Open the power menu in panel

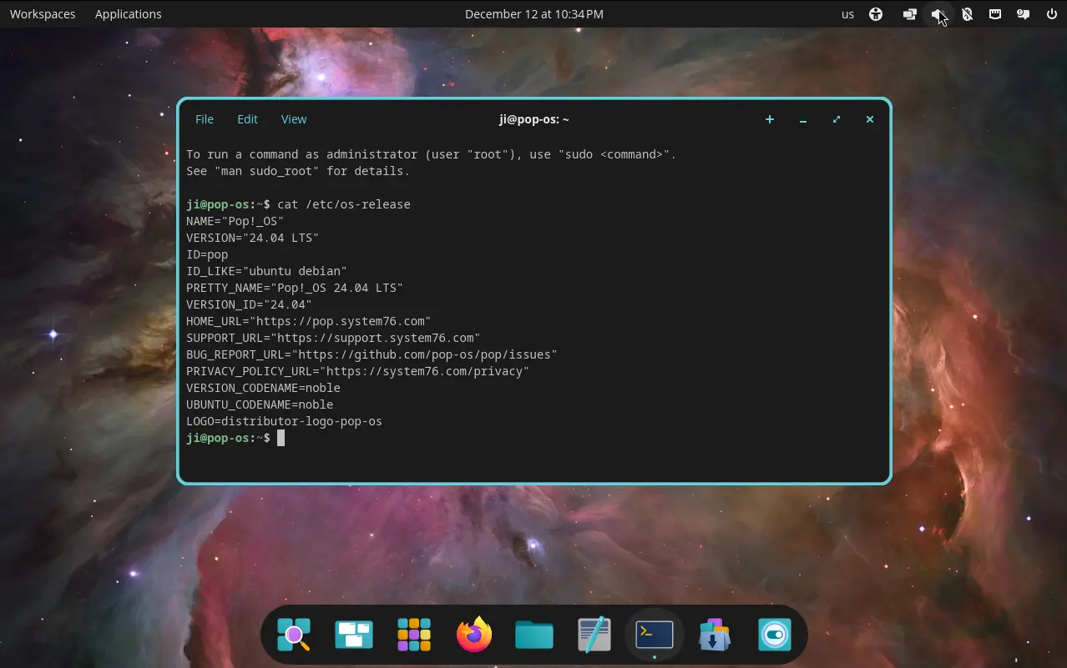1051,14
